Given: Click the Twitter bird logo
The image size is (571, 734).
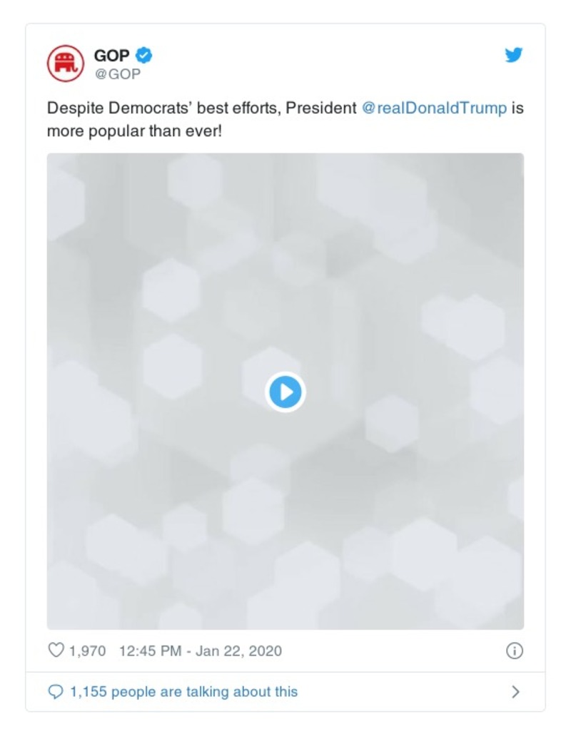Looking at the screenshot, I should click(513, 54).
